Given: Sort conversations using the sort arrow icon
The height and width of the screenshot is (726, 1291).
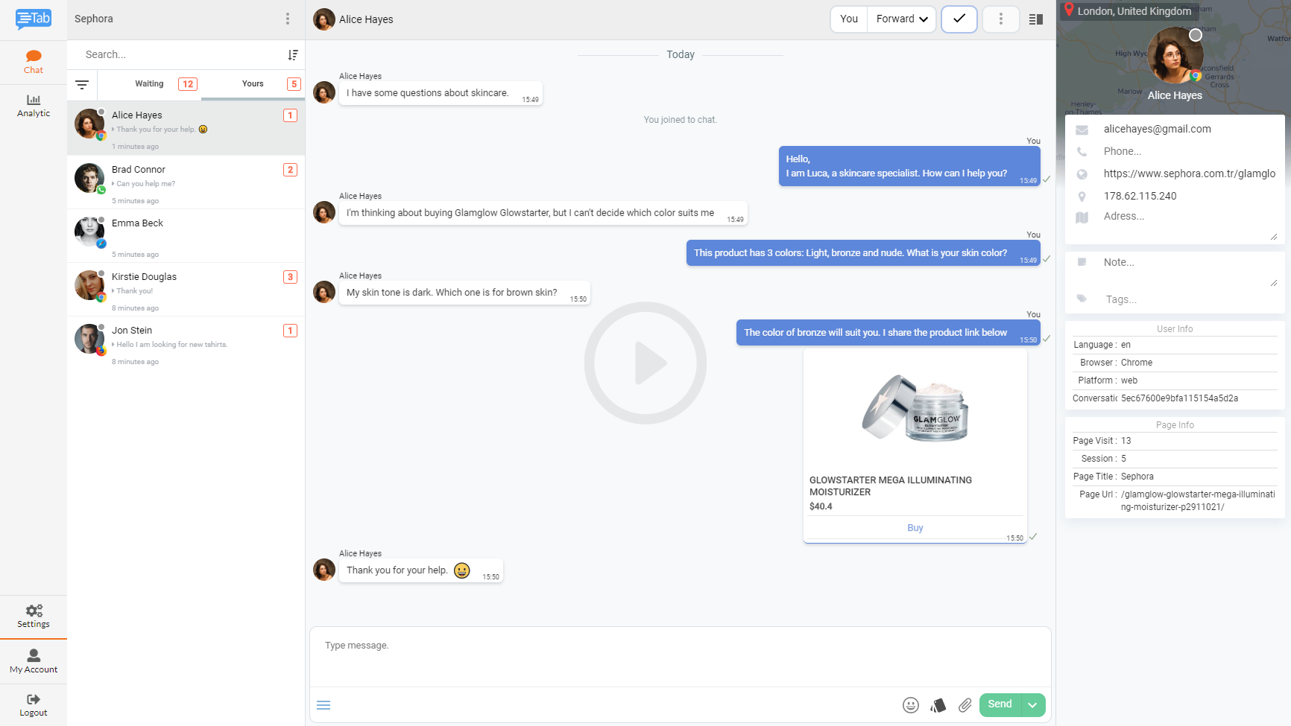Looking at the screenshot, I should click(291, 54).
